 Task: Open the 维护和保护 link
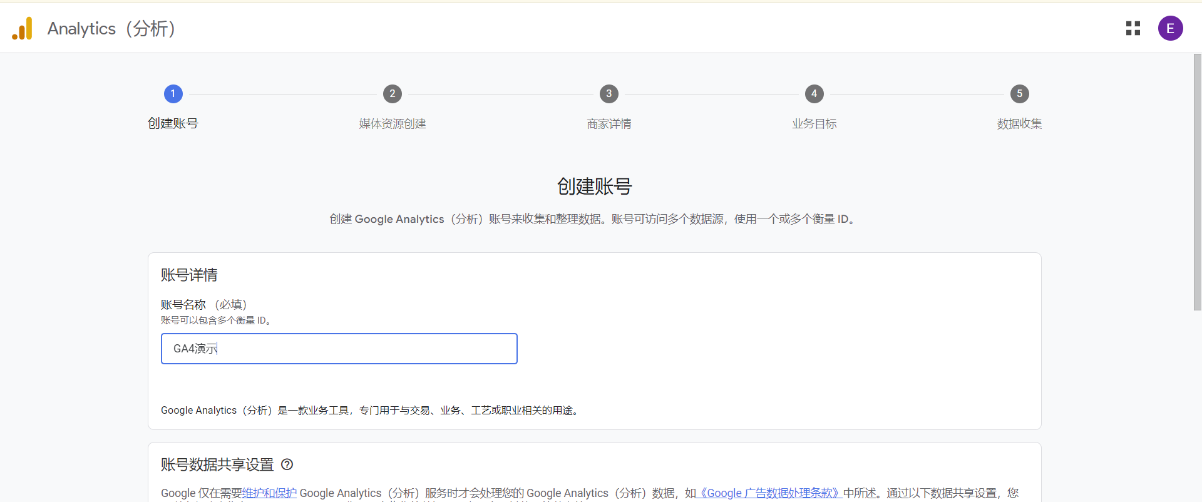269,493
